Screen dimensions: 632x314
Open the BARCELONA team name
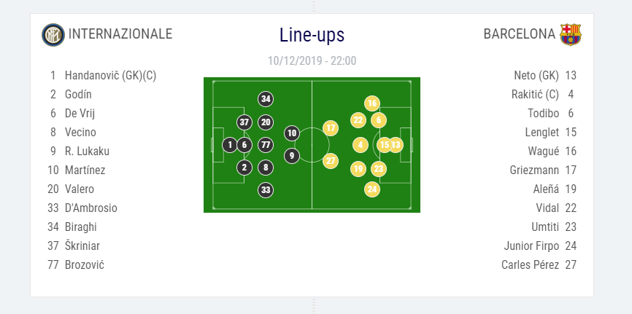[x=519, y=34]
